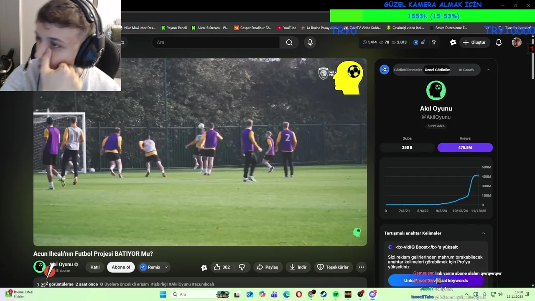Open Discord from the taskbar
Image resolution: width=535 pixels, height=301 pixels.
(x=372, y=294)
